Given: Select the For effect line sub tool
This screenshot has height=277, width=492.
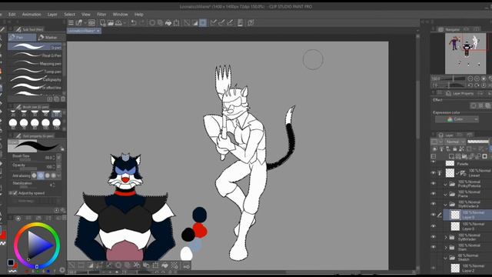Looking at the screenshot, I should (x=35, y=87).
